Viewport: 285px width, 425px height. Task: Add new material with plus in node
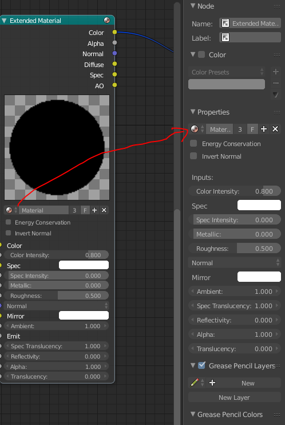click(x=94, y=210)
